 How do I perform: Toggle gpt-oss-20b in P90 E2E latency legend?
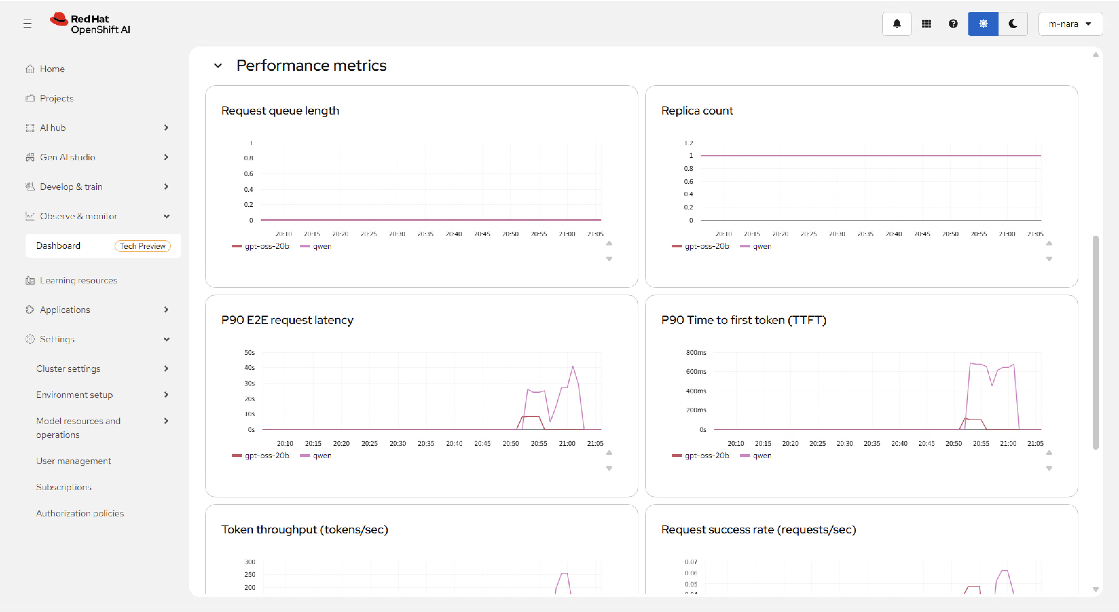click(261, 456)
